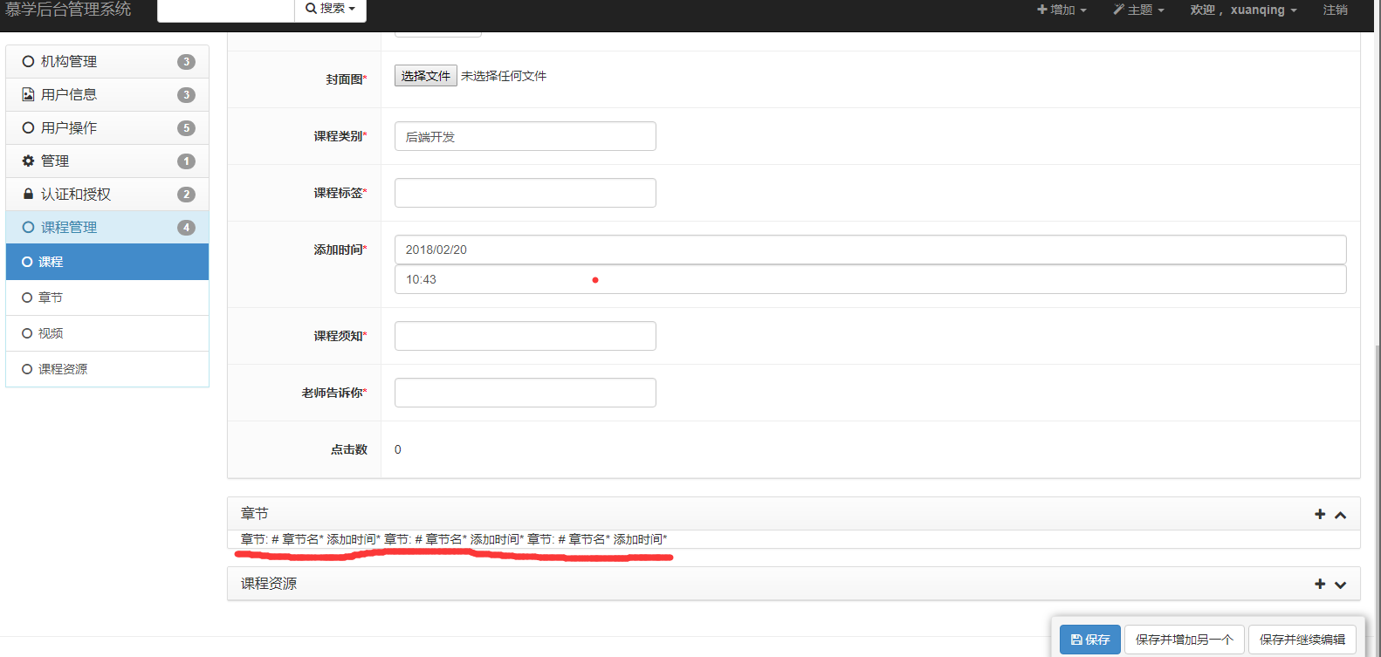Open the 主题 theme dropdown

1138,10
